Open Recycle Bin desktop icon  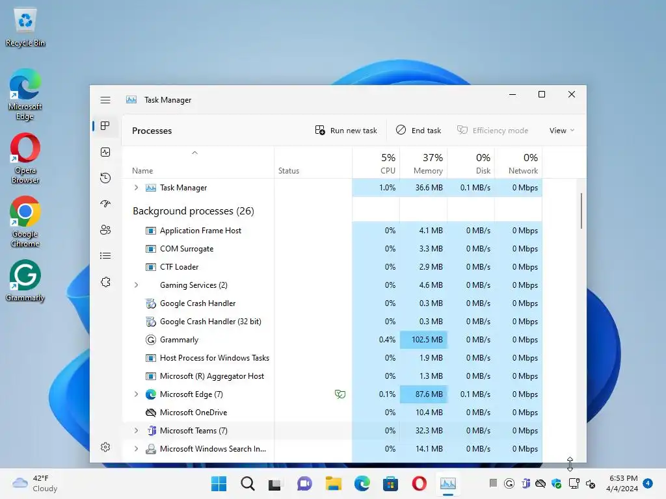point(25,27)
